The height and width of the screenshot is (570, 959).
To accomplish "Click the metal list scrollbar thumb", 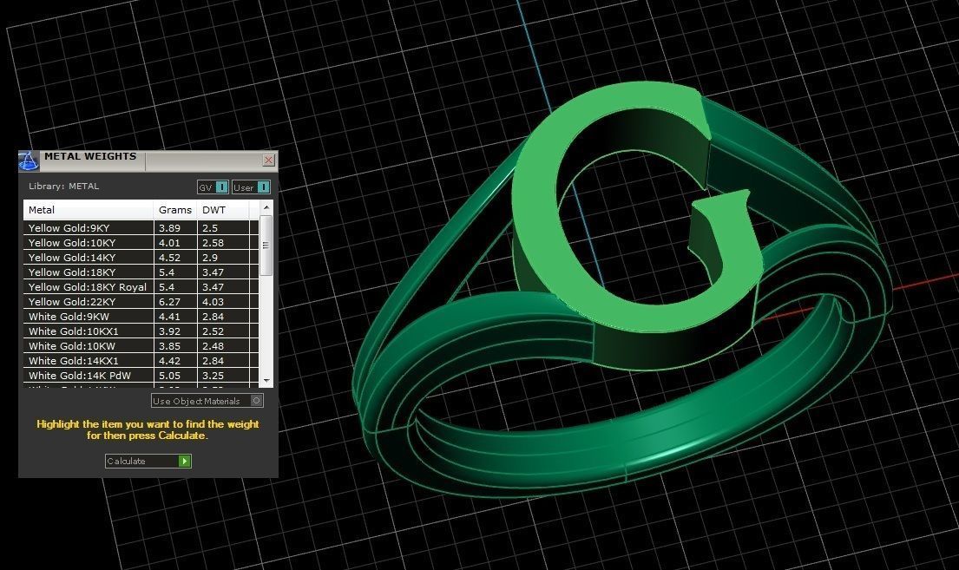I will (x=266, y=246).
